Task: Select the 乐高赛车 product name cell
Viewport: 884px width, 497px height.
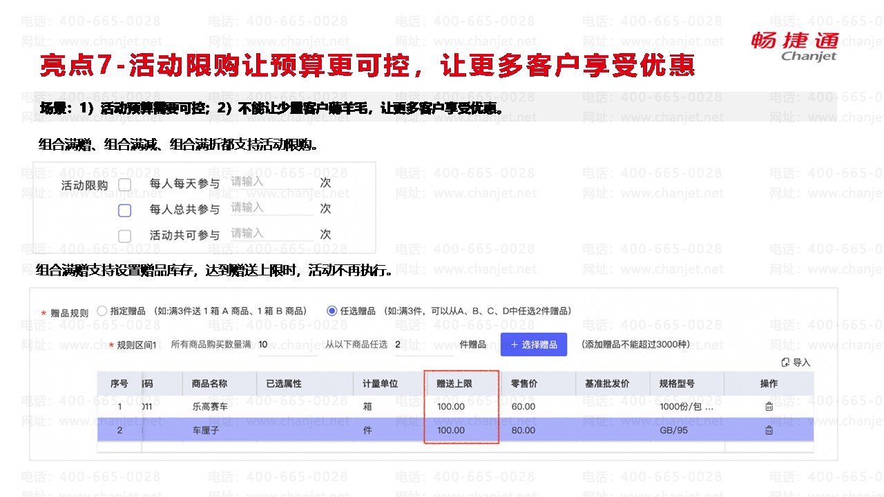Action: click(210, 407)
